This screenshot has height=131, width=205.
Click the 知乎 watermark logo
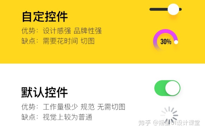pyautogui.click(x=144, y=123)
